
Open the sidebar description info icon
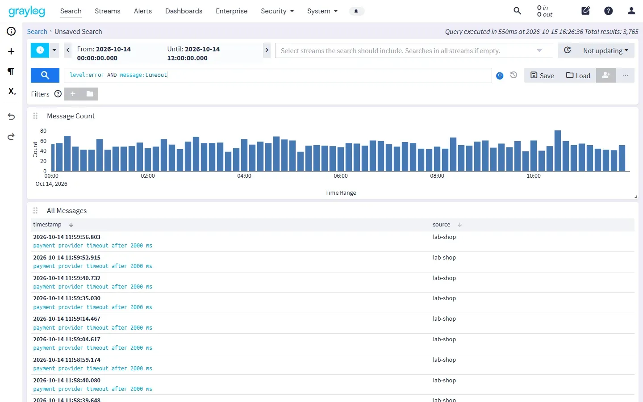[11, 31]
